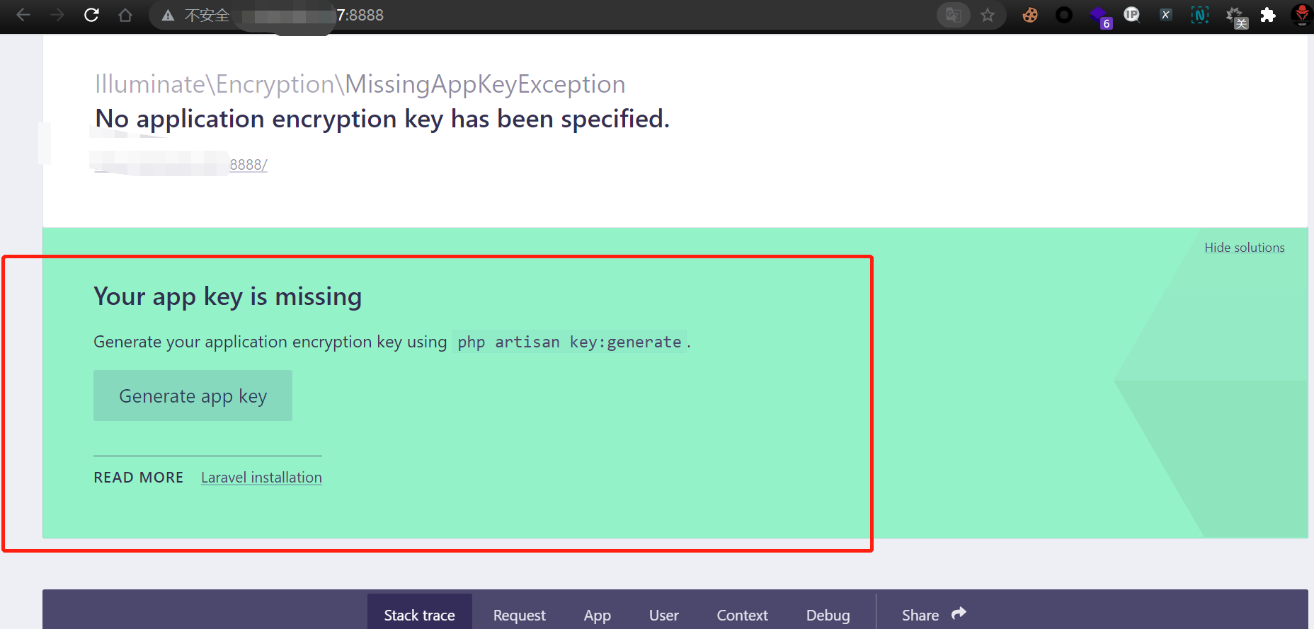Screen dimensions: 1314x629
Task: Open the Google Translate page icon
Action: 954,15
